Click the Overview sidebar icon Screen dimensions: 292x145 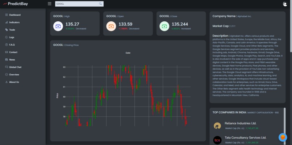tap(7, 75)
